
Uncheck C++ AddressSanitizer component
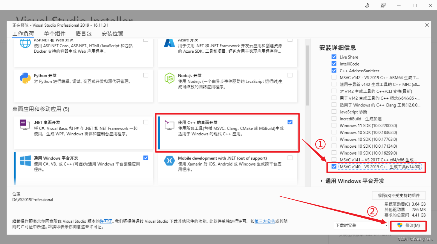(334, 70)
